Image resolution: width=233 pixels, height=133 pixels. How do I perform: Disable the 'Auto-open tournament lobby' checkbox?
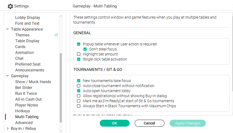[x=79, y=91]
